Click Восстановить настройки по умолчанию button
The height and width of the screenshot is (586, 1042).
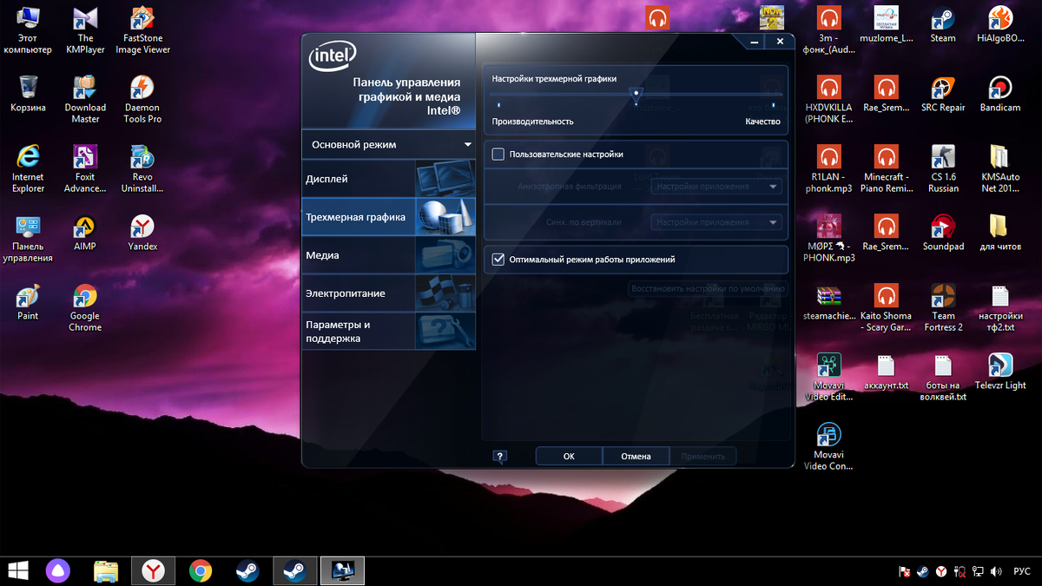tap(709, 288)
